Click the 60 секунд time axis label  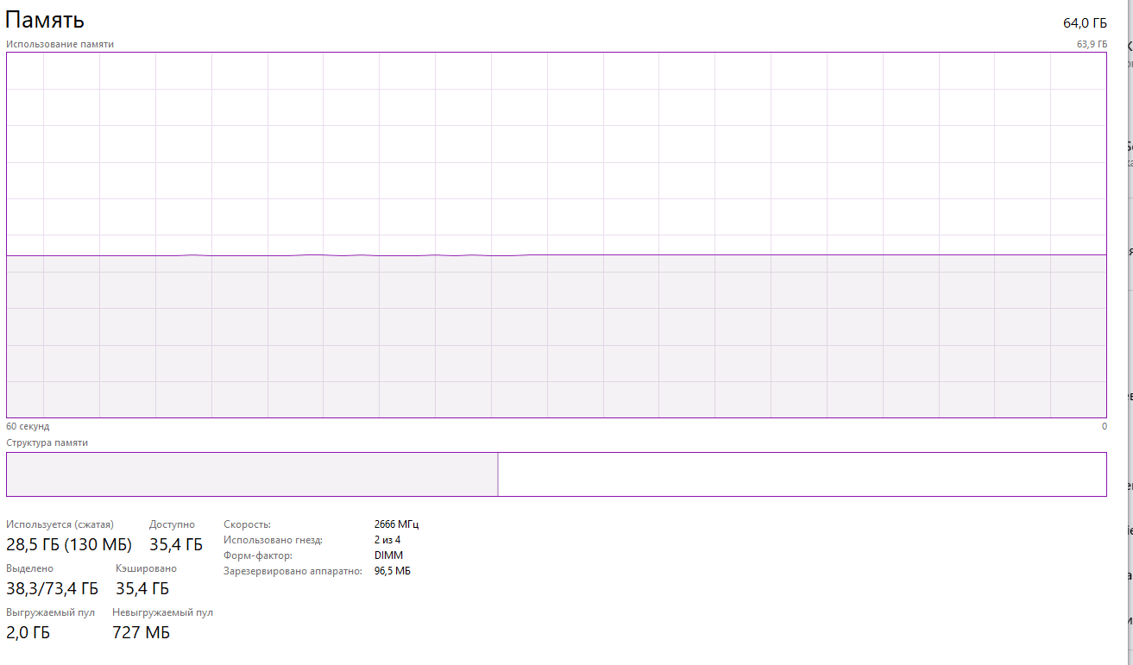tap(28, 426)
